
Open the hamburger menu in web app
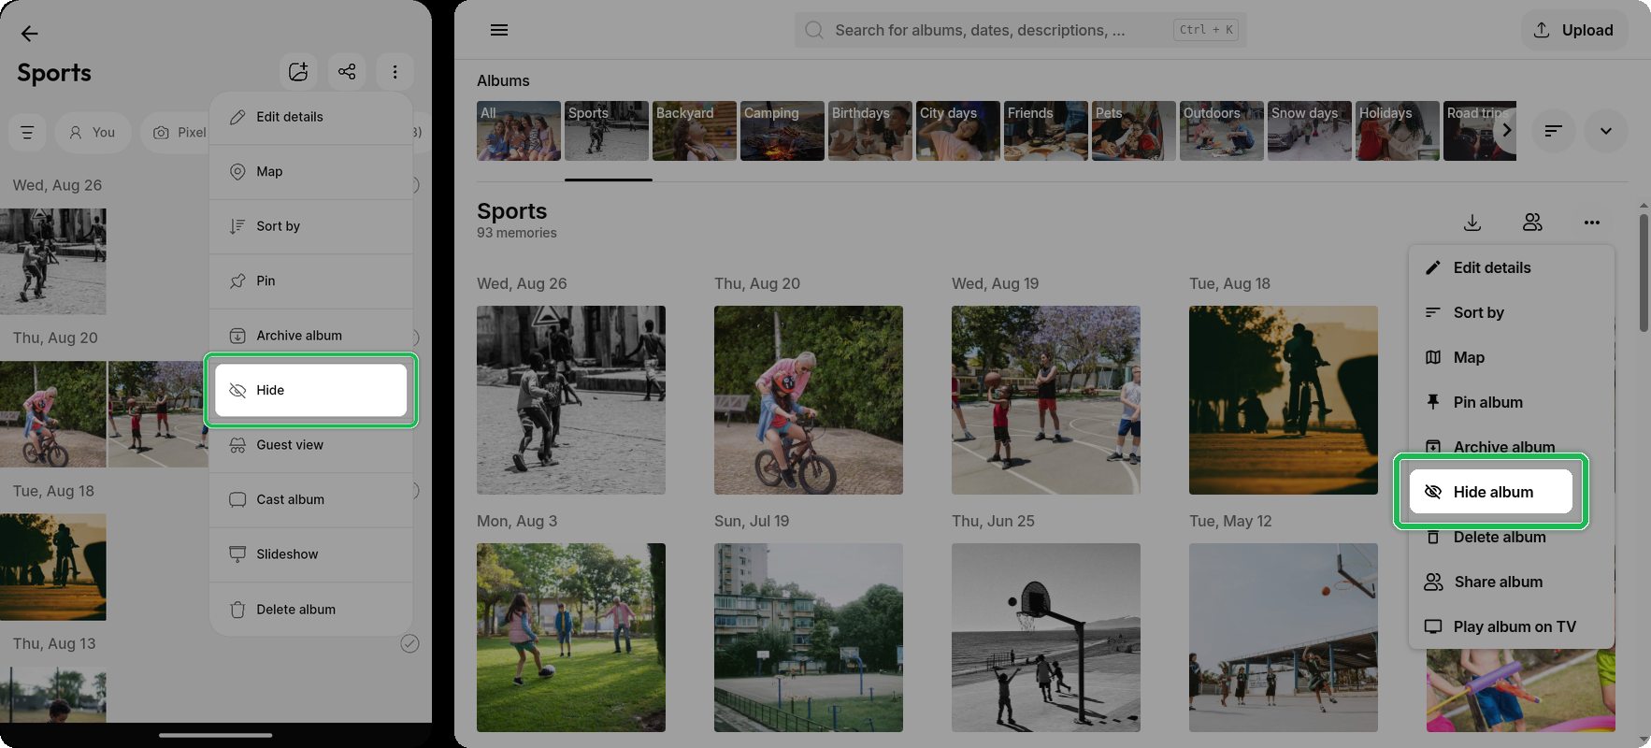tap(499, 30)
